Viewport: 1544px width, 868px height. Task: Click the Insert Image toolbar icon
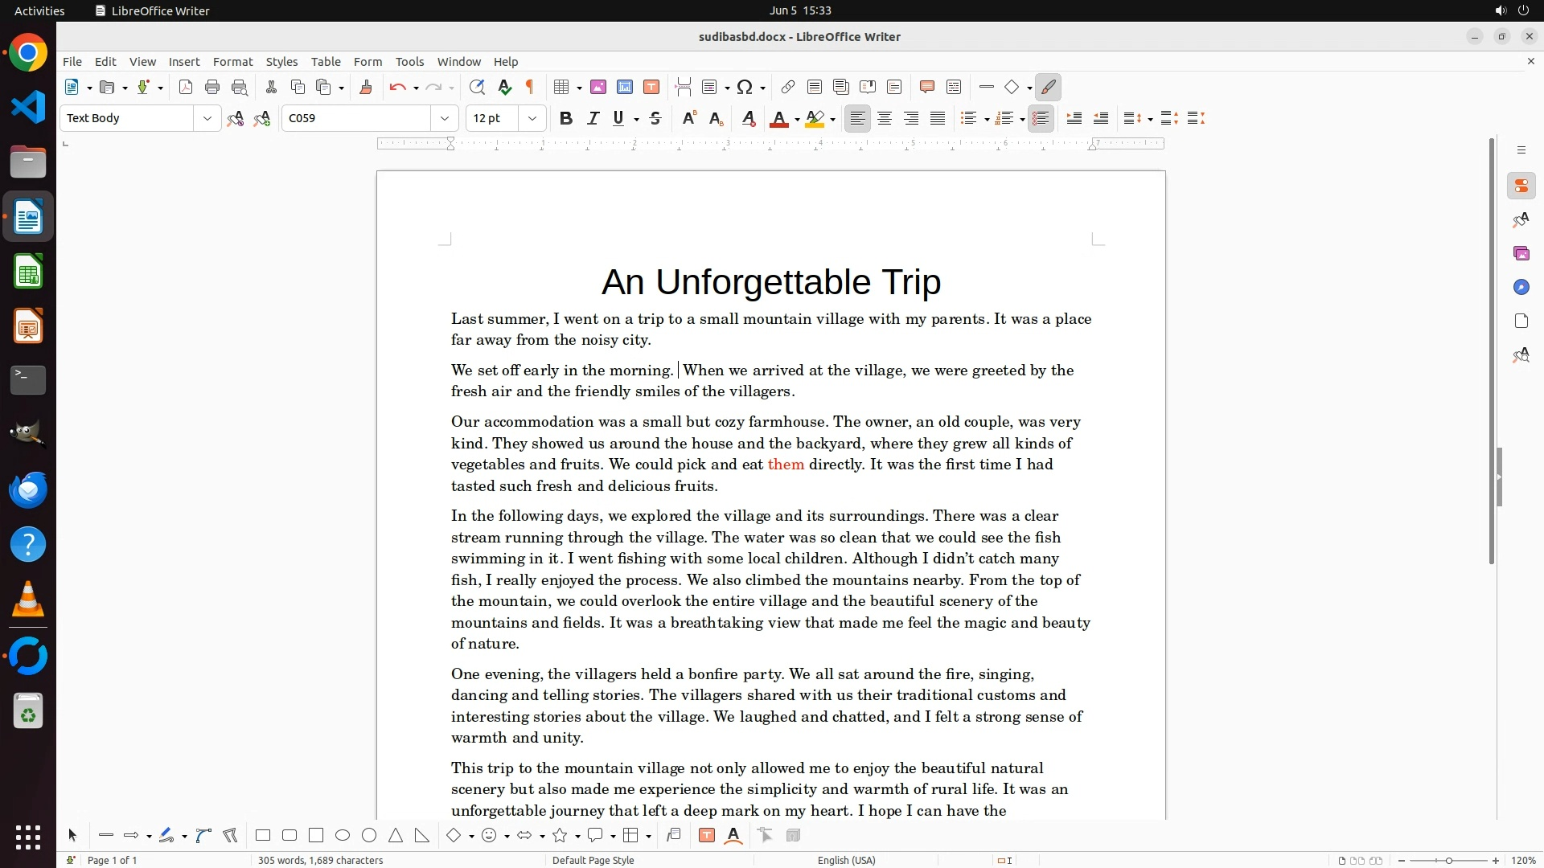tap(598, 88)
